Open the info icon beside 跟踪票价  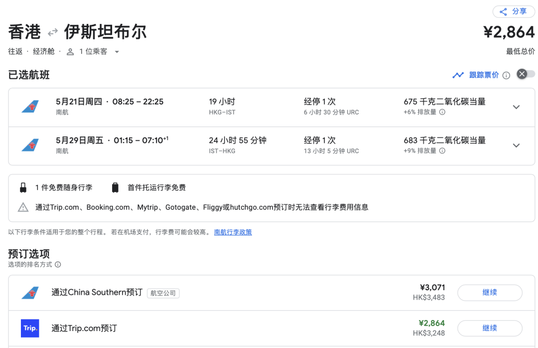[x=506, y=75]
